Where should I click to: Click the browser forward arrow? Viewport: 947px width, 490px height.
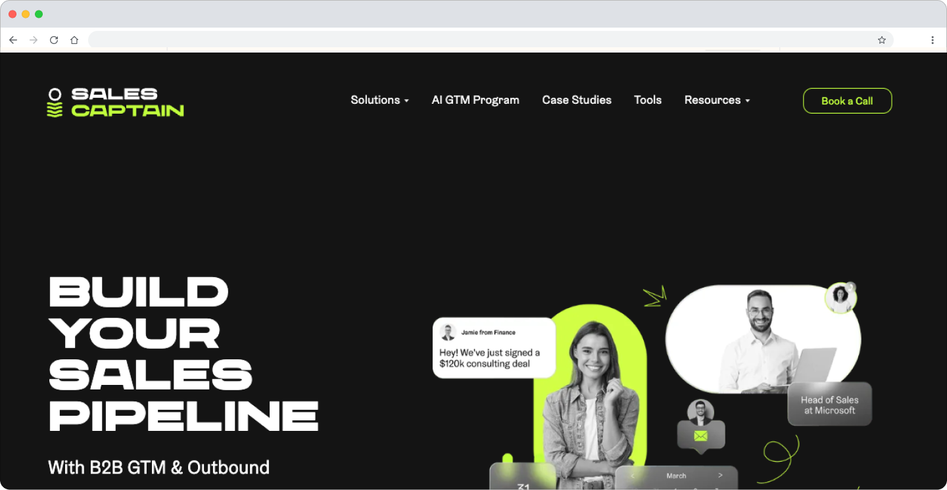(34, 40)
